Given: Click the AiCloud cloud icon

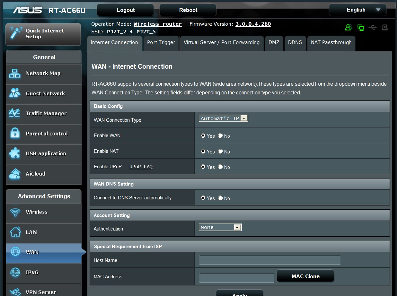Looking at the screenshot, I should (15, 174).
